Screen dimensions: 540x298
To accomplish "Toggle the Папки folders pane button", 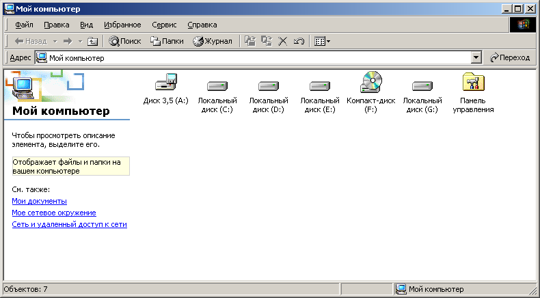I will 167,41.
